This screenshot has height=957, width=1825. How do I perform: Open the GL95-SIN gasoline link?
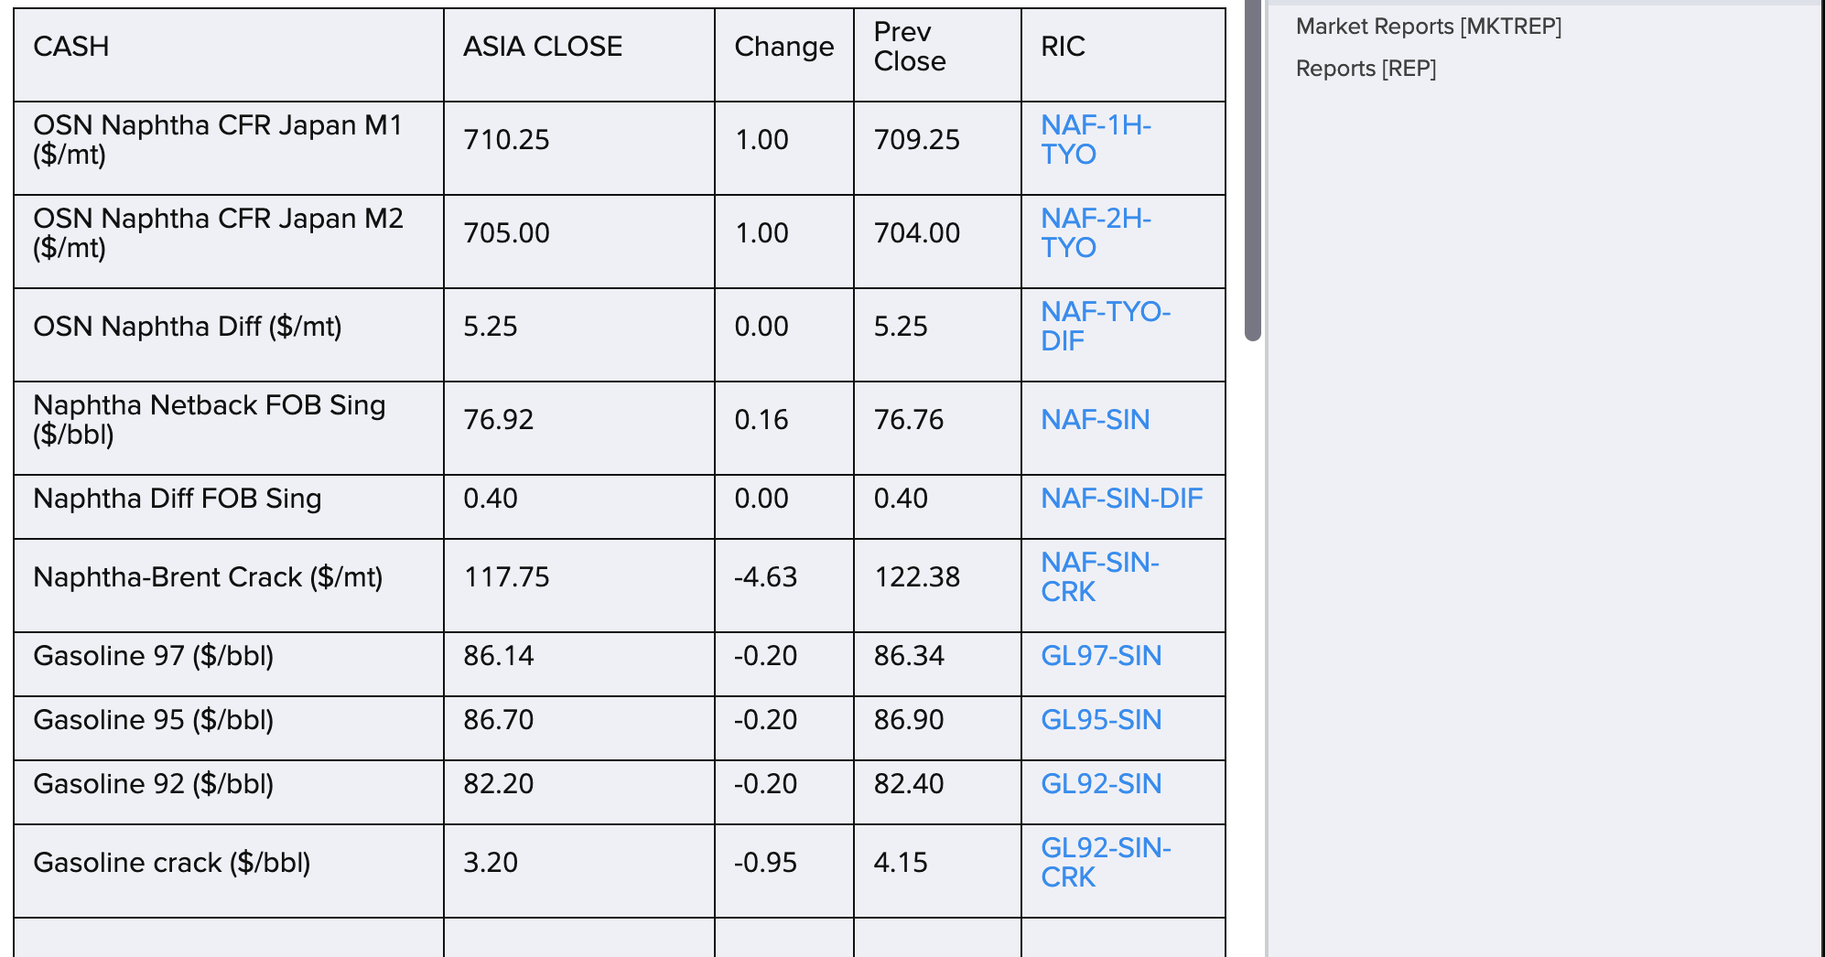coord(1101,719)
